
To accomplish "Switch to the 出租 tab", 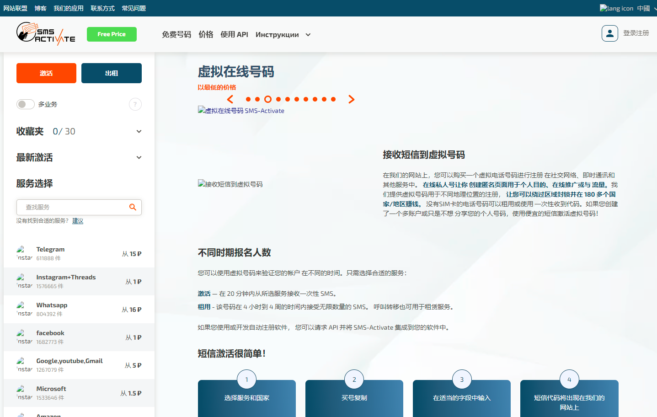I will tap(111, 73).
